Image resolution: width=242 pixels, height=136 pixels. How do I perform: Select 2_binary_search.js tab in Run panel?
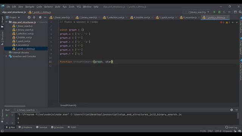pyautogui.click(x=26, y=110)
